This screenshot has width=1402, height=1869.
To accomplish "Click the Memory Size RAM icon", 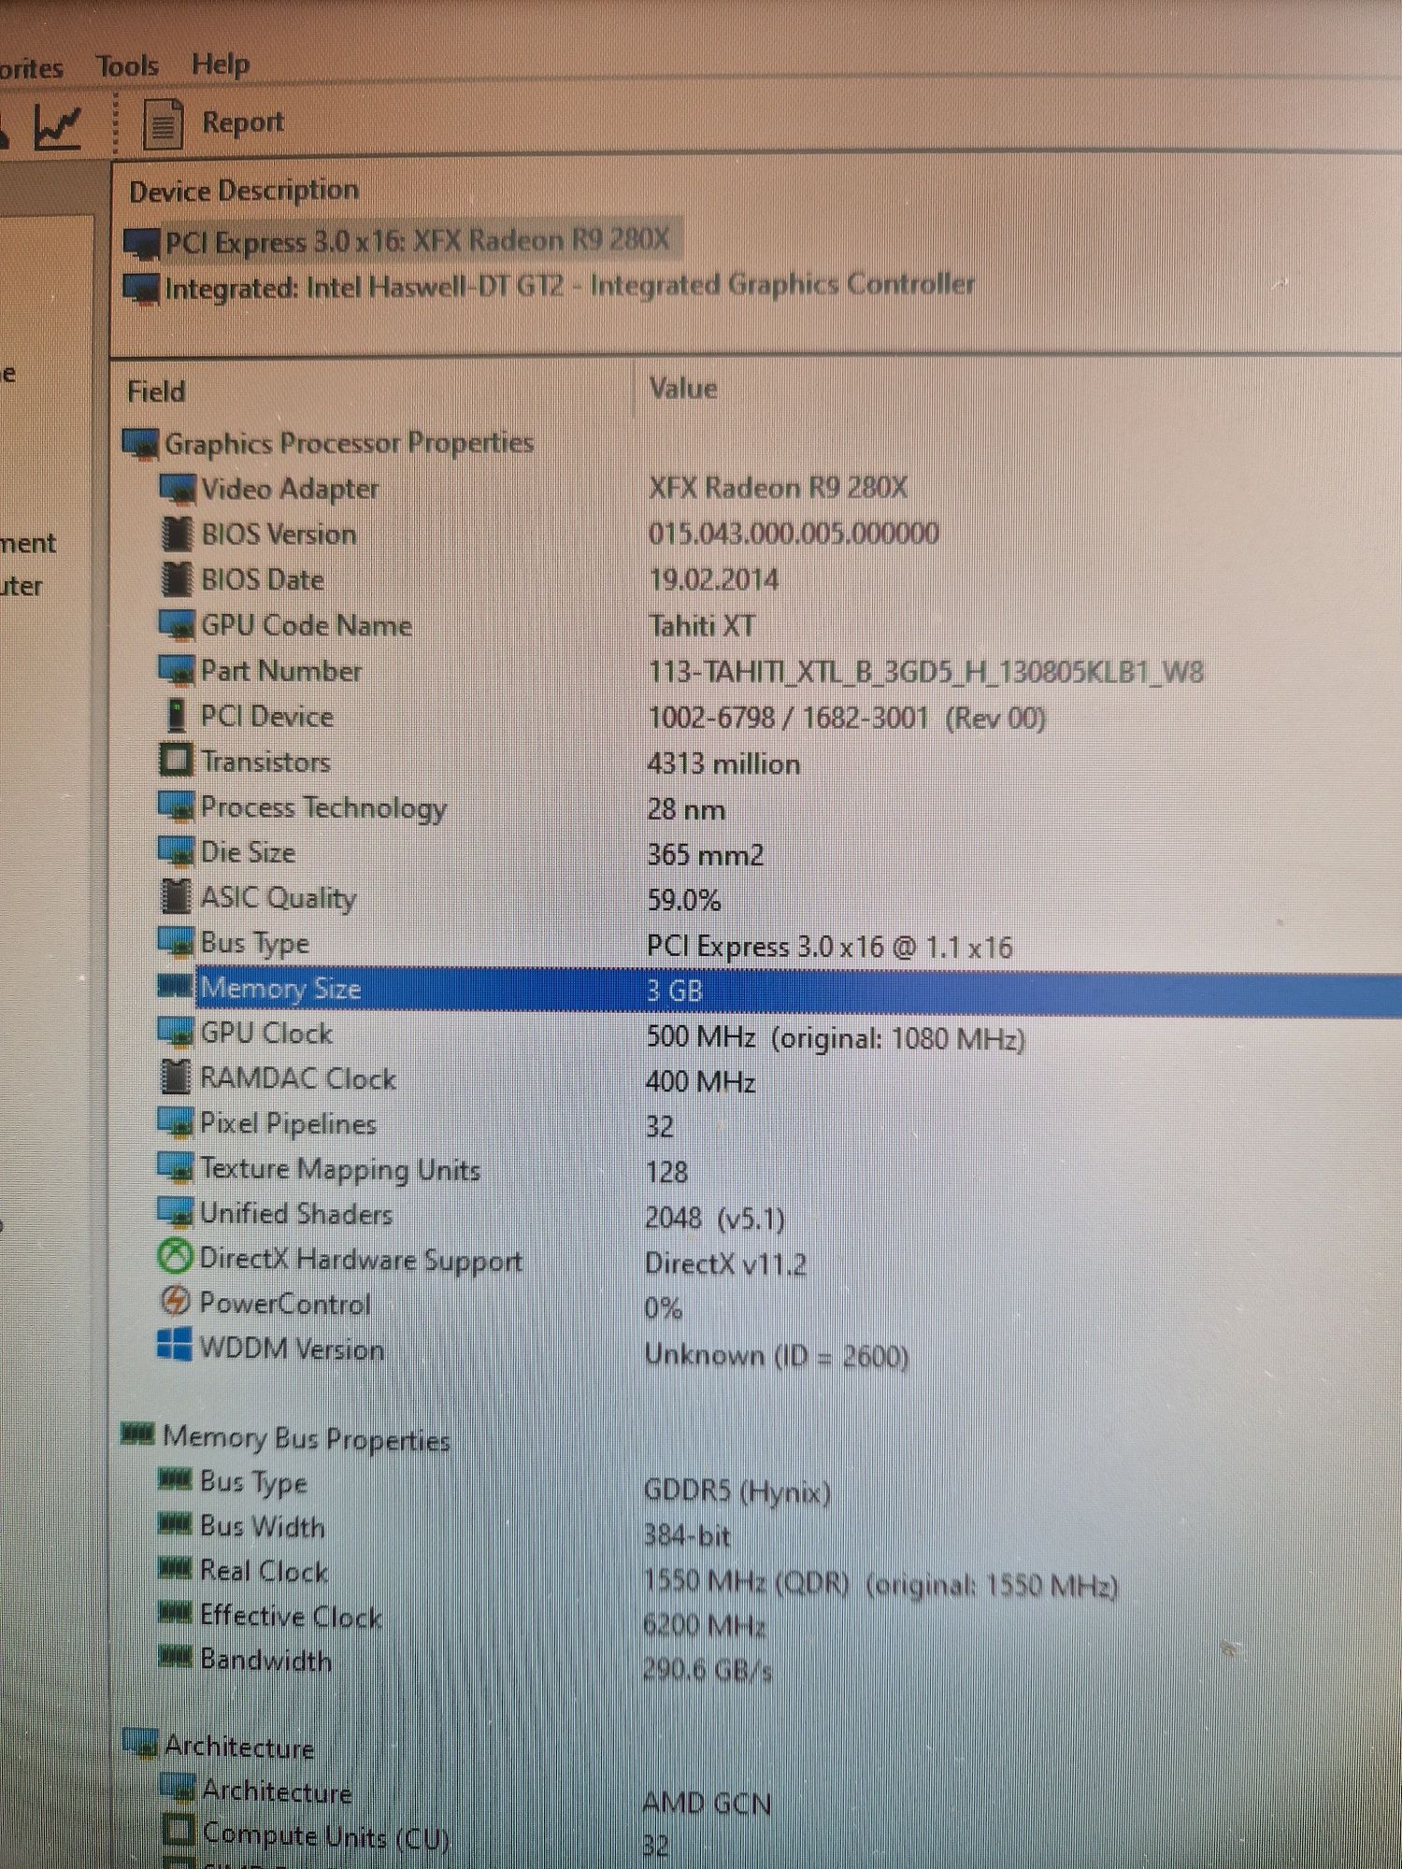I will point(175,986).
